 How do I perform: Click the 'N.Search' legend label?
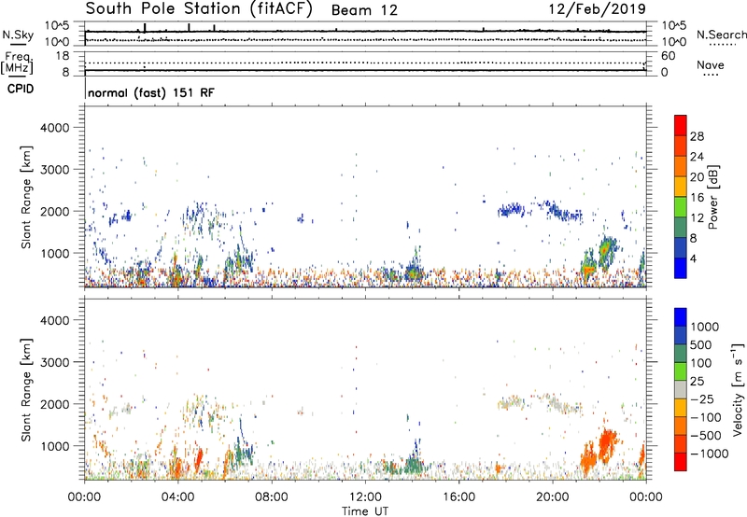tap(721, 35)
